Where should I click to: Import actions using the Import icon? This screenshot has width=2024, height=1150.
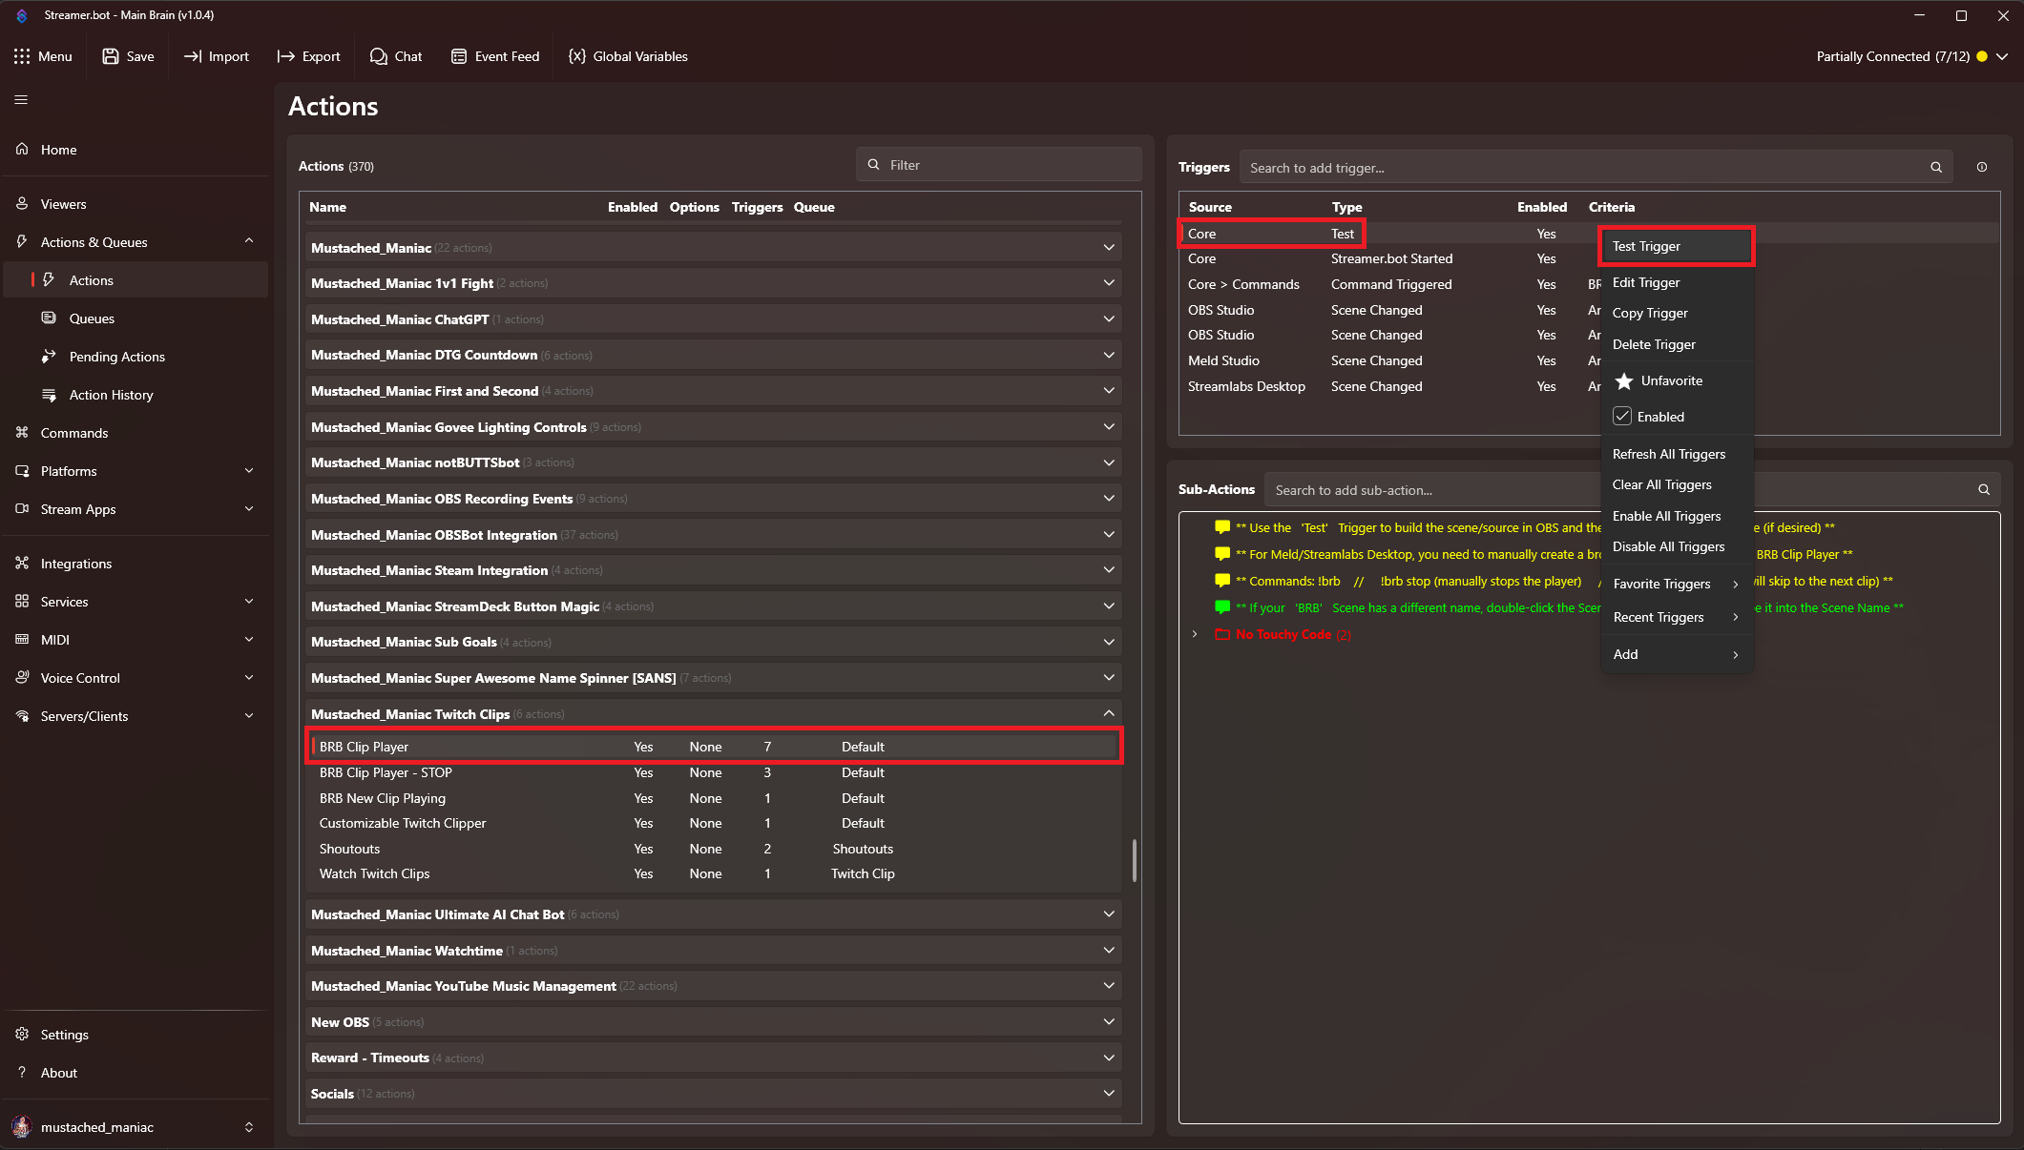point(217,56)
